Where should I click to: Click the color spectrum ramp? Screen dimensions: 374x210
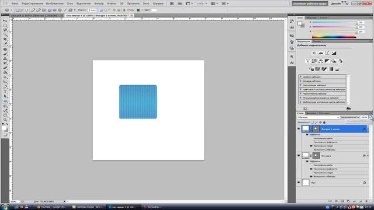(334, 37)
